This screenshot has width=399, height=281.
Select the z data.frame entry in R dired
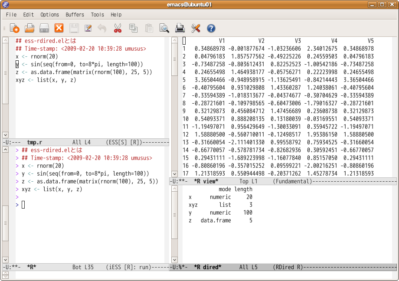tap(220, 220)
